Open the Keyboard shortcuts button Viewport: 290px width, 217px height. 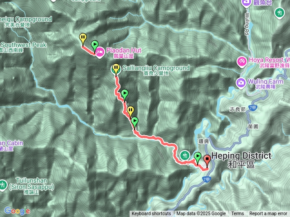(x=151, y=214)
